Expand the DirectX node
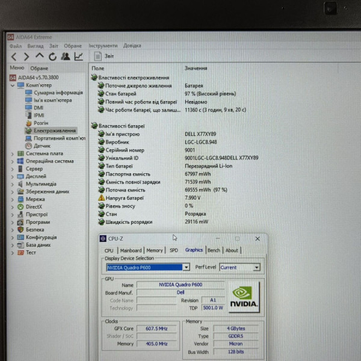Viewport: 361px width, 361px height. point(13,207)
